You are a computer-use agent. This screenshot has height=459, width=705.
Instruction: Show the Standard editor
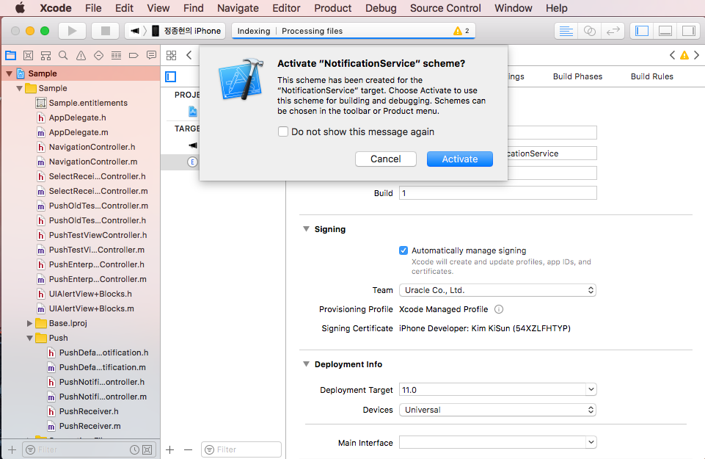566,31
